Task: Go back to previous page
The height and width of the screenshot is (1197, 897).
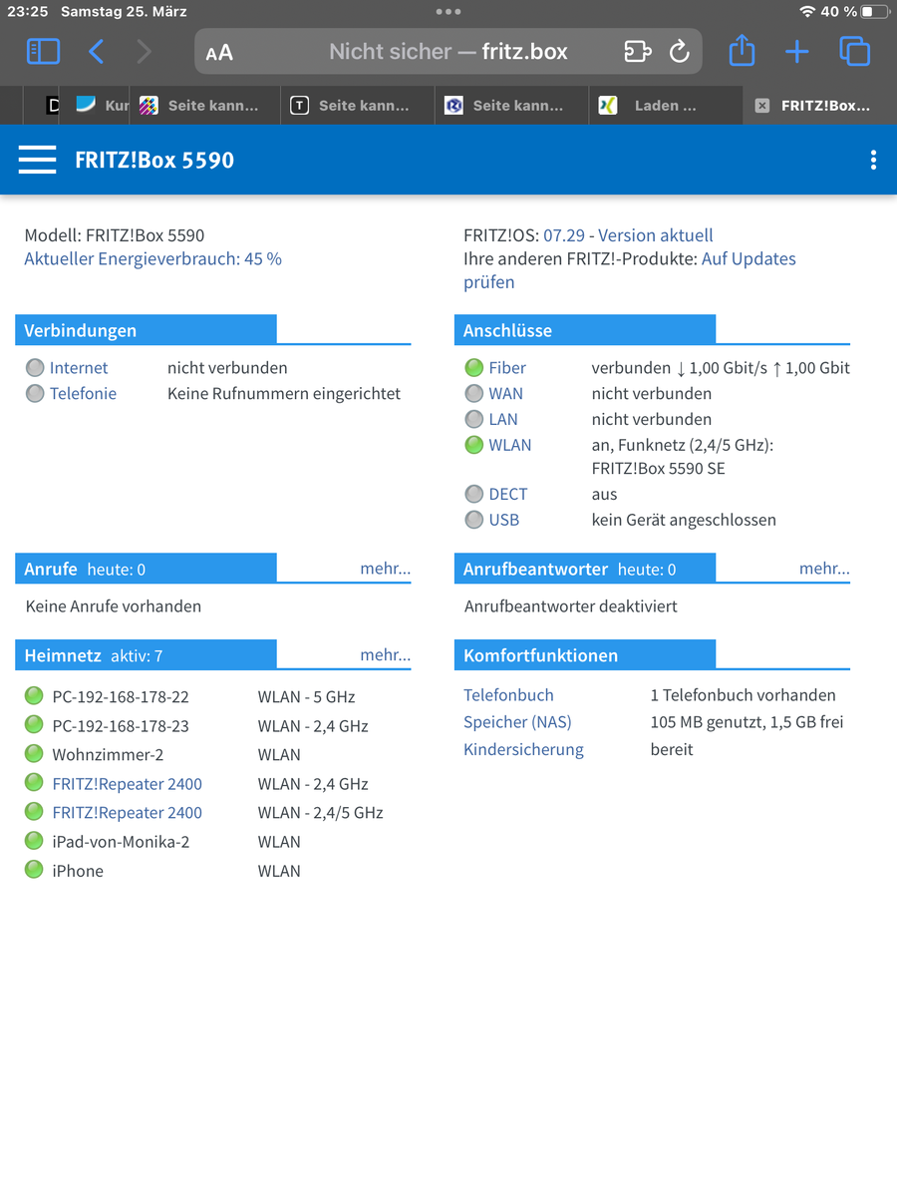Action: point(97,51)
